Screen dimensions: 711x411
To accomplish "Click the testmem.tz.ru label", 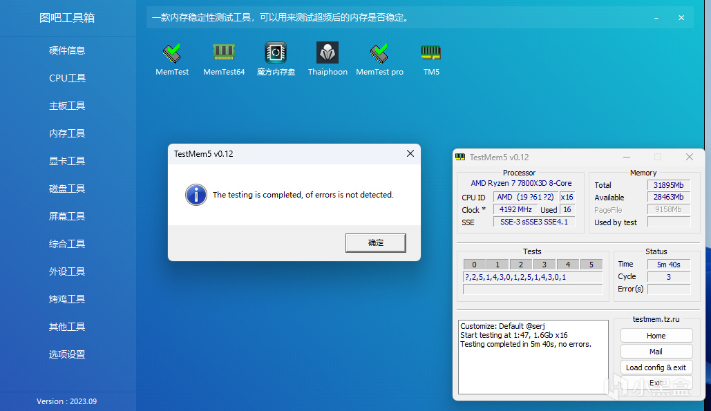I will click(656, 319).
